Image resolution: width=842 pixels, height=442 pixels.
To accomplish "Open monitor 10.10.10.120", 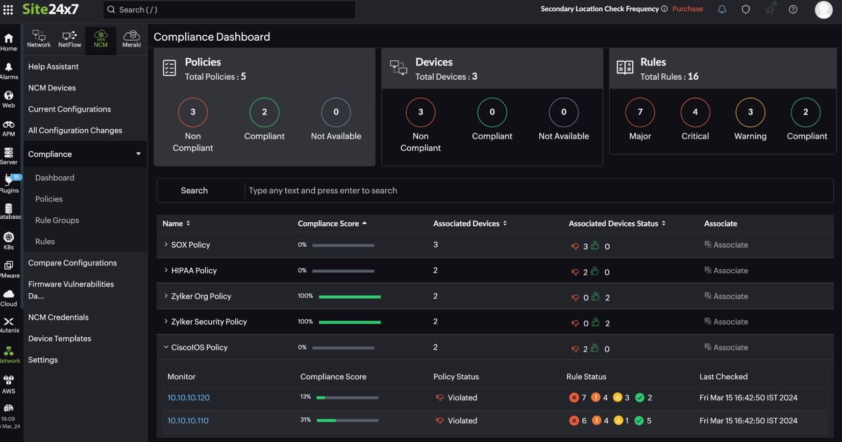I will pos(188,397).
